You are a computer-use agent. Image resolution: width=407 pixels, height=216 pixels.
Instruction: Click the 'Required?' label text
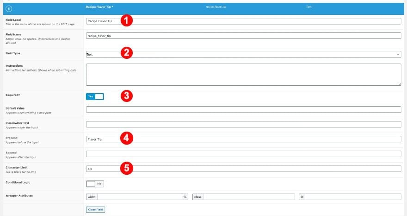13,95
